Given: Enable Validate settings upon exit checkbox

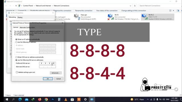Looking at the screenshot, I should [17, 72].
